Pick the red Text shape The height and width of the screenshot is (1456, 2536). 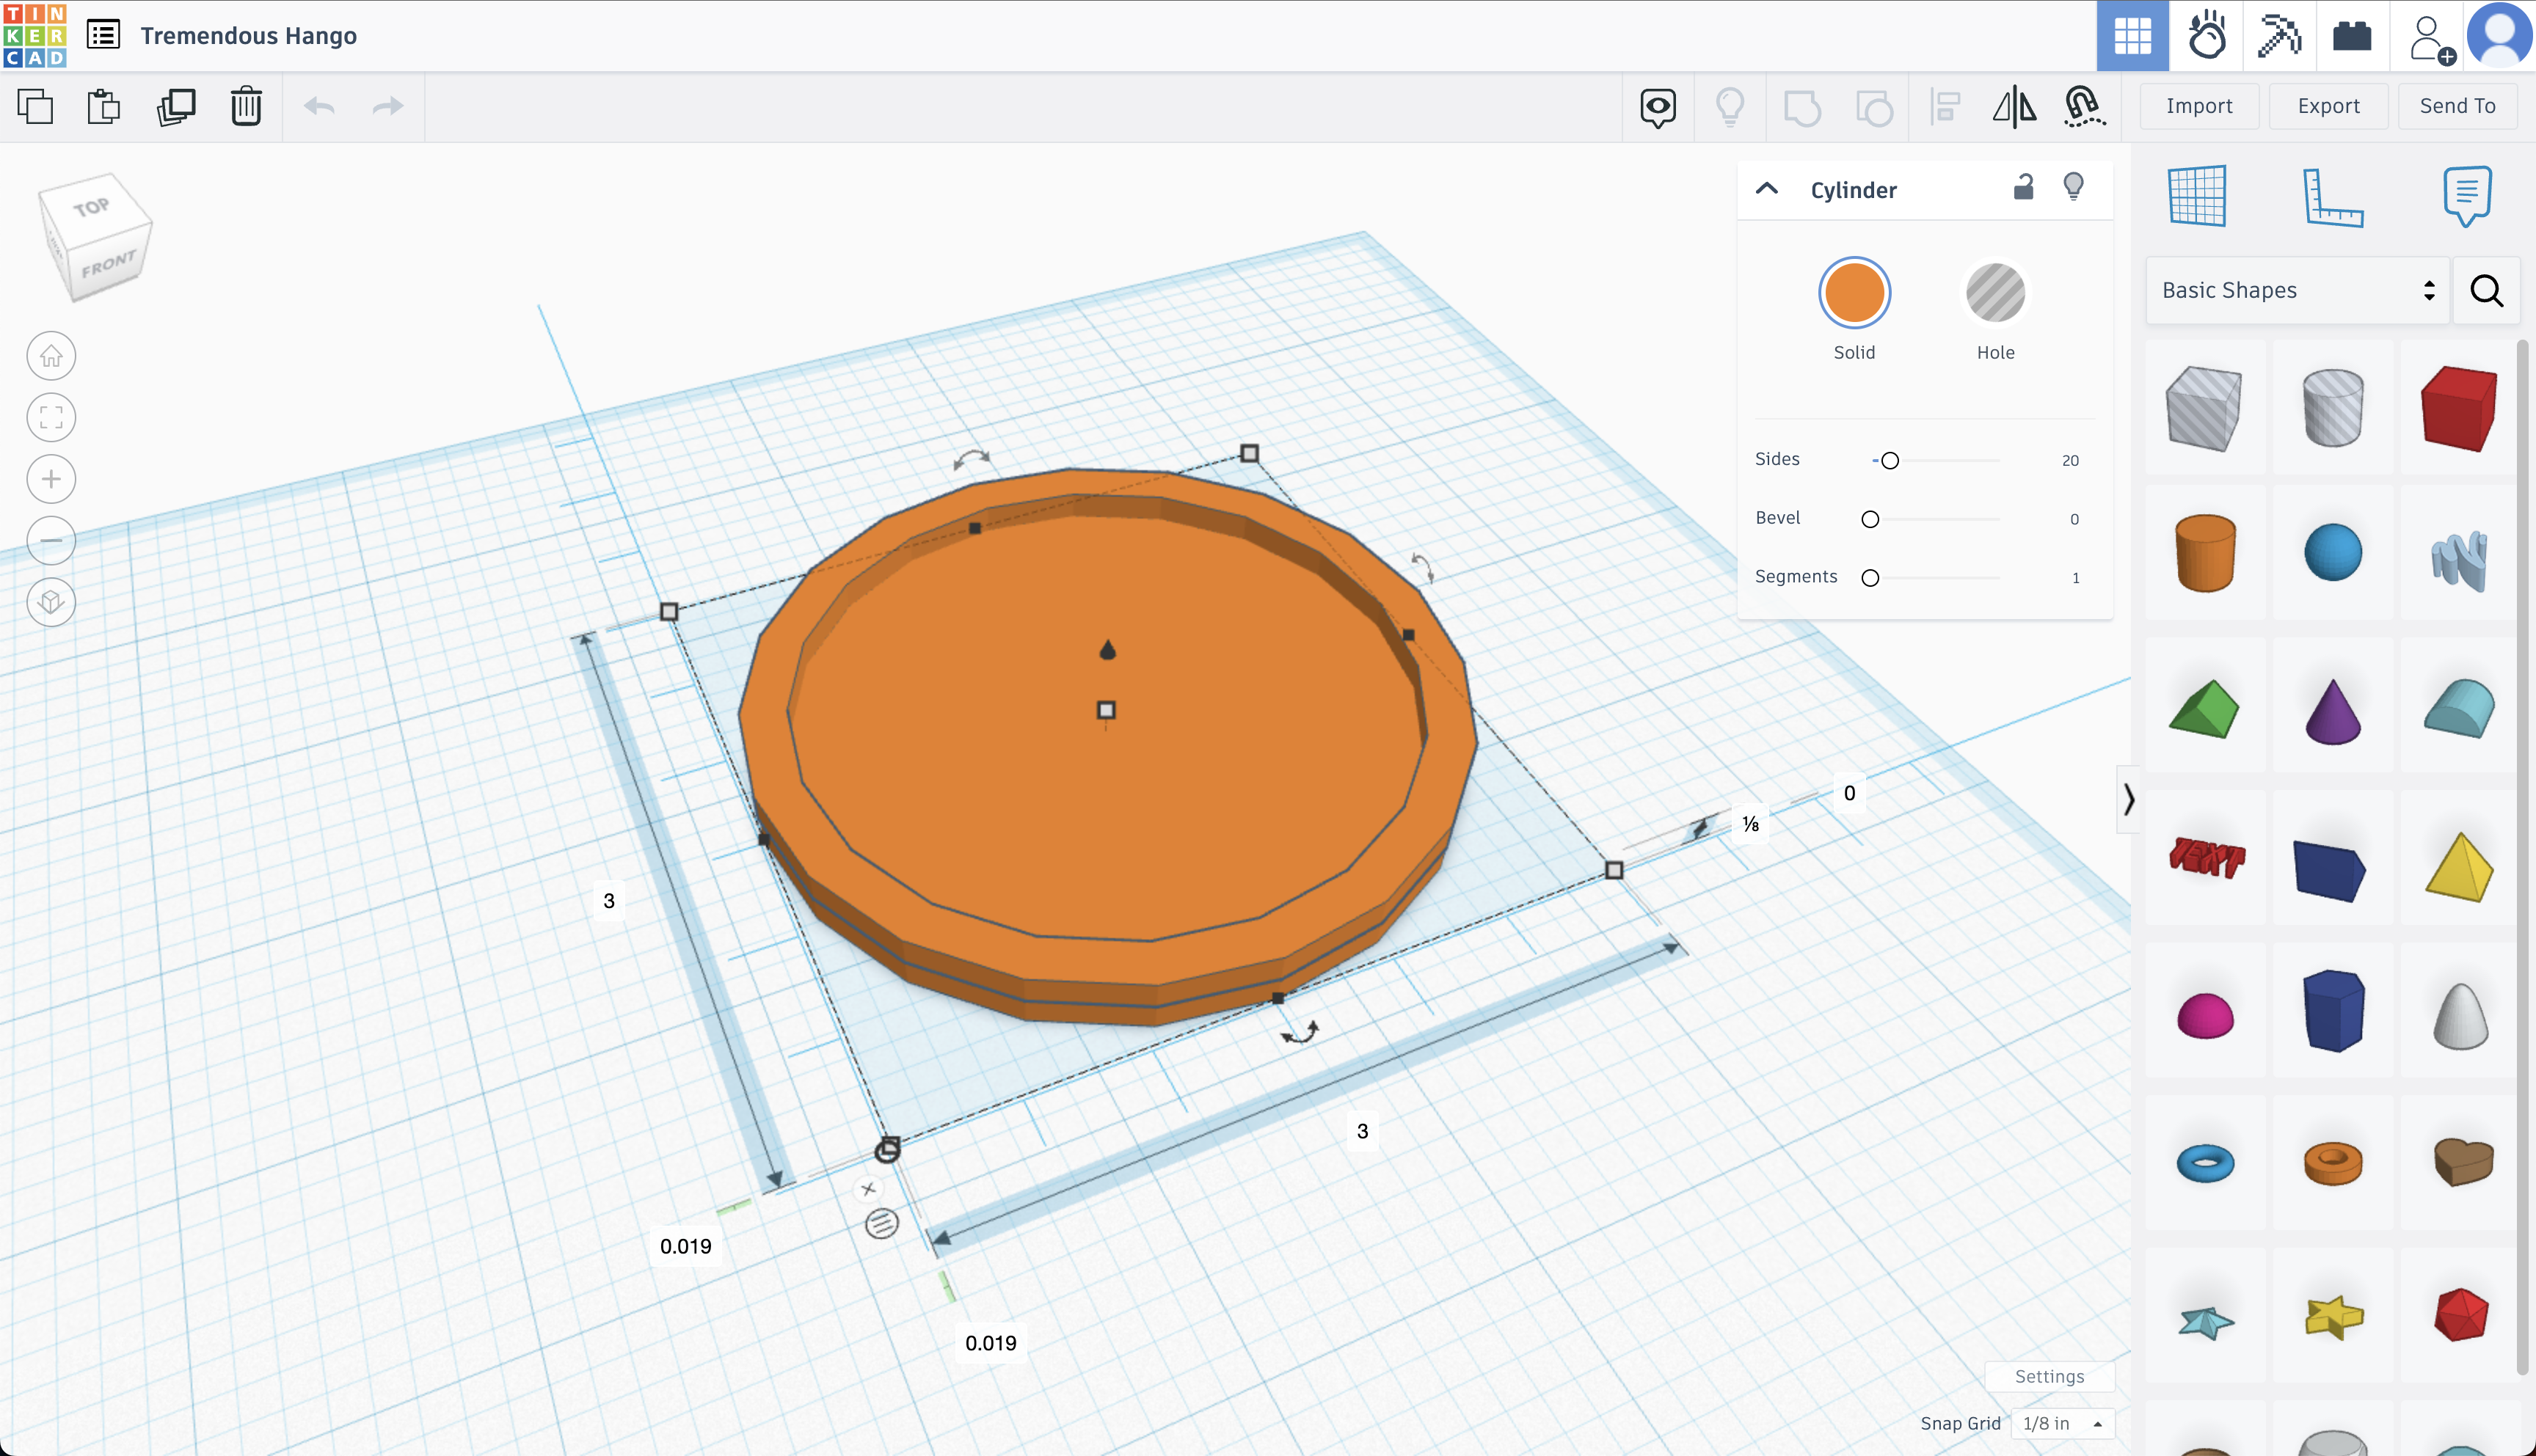[2206, 858]
